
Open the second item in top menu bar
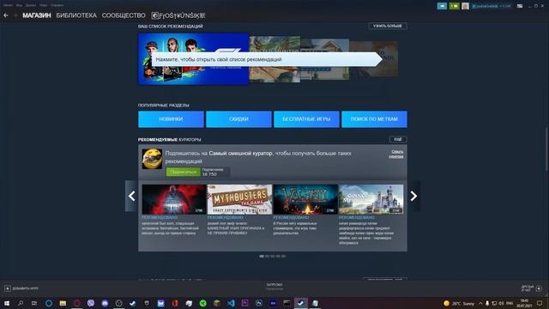19,5
